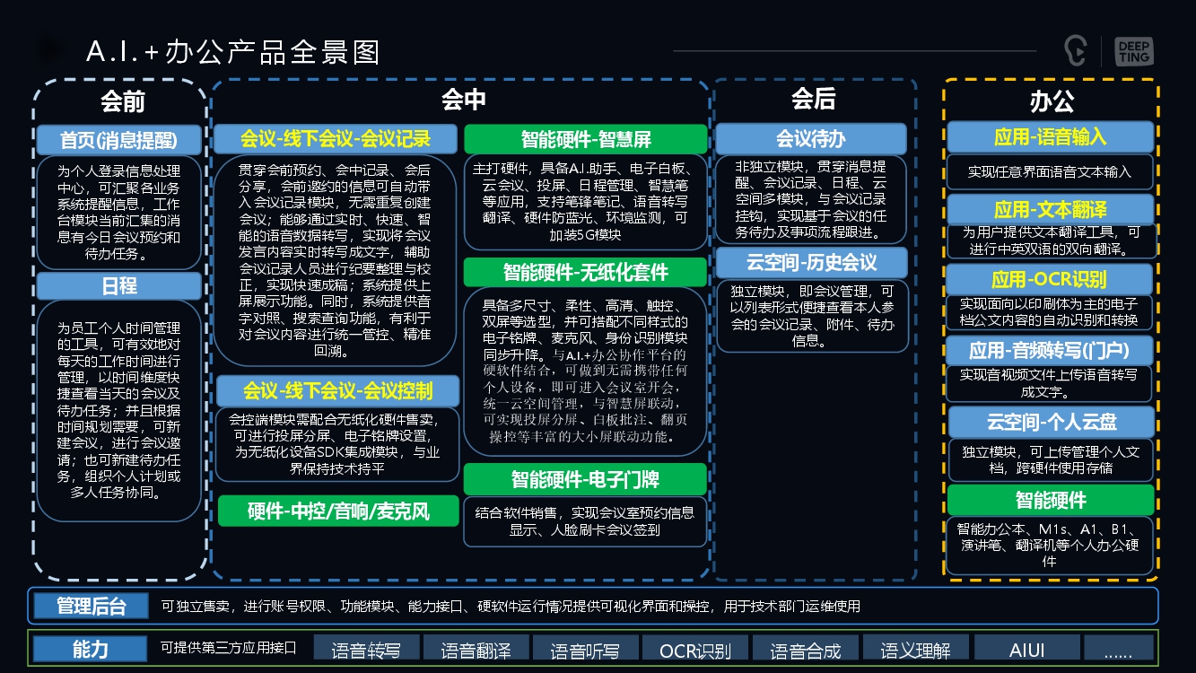Viewport: 1196px width, 673px height.
Task: Select the 语音翻译 capability chip
Action: 476,648
